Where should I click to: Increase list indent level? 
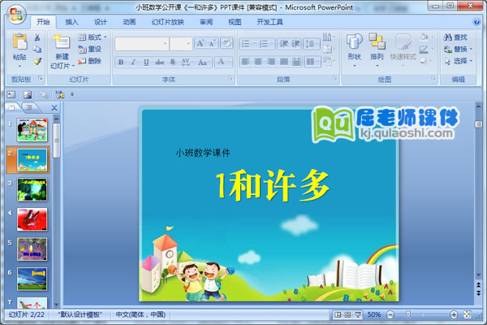tap(295, 44)
